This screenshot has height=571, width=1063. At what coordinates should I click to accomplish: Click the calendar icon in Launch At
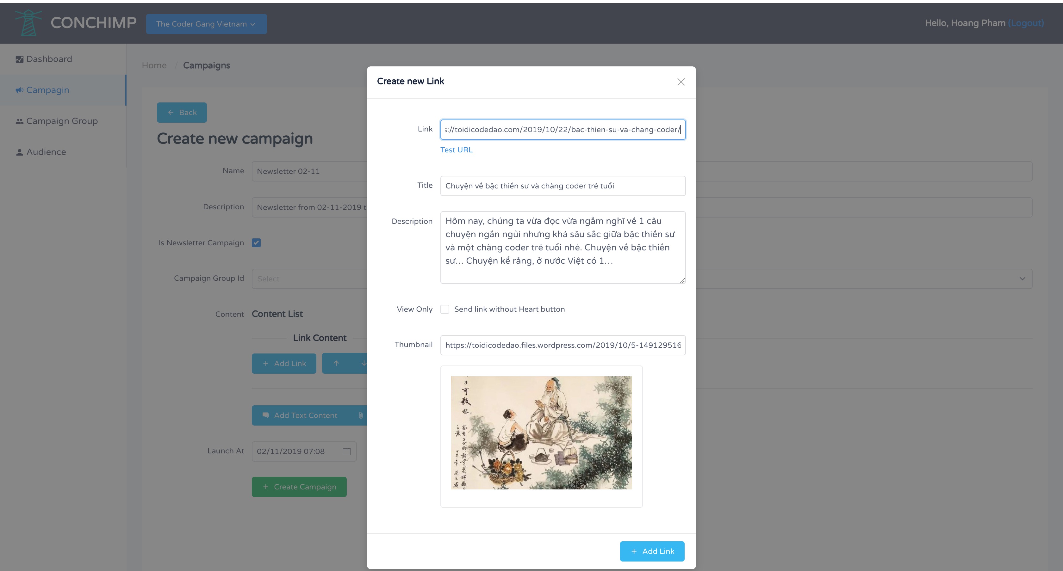347,451
